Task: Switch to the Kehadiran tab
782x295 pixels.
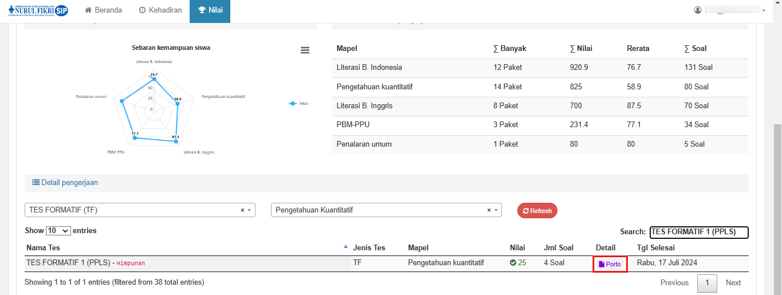Action: tap(160, 10)
